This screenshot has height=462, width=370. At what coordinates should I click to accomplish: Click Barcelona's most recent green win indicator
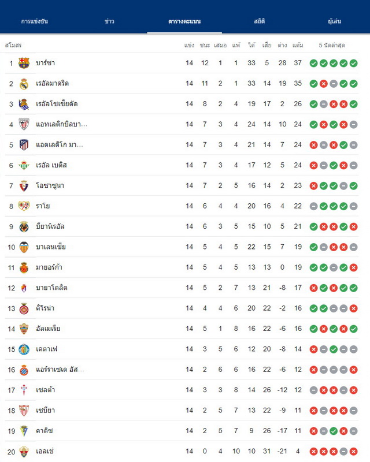coord(353,64)
